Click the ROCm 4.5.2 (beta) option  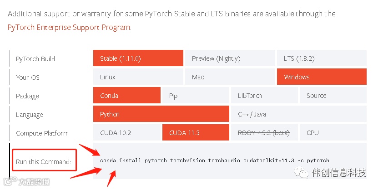click(x=264, y=133)
